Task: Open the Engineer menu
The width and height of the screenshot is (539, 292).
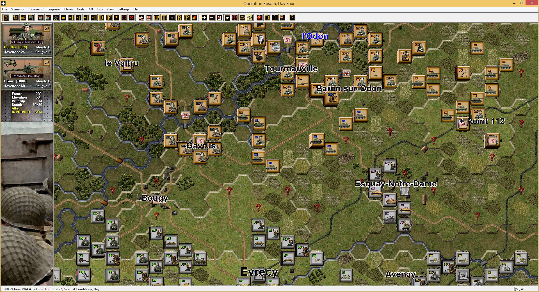Action: click(x=54, y=9)
